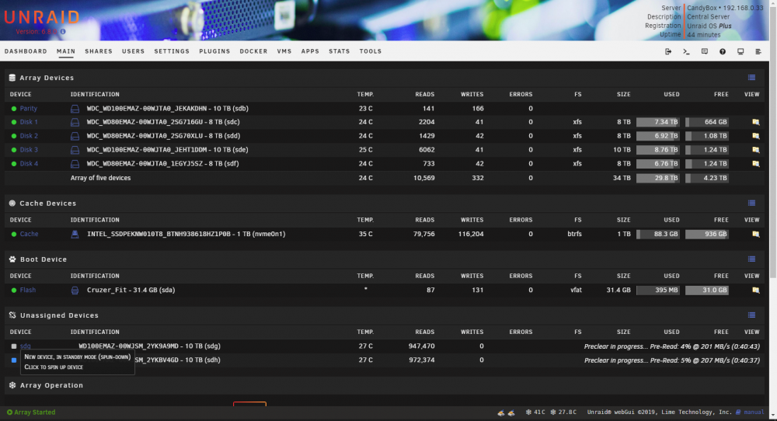Click Cache green status indicator
777x421 pixels.
14,234
